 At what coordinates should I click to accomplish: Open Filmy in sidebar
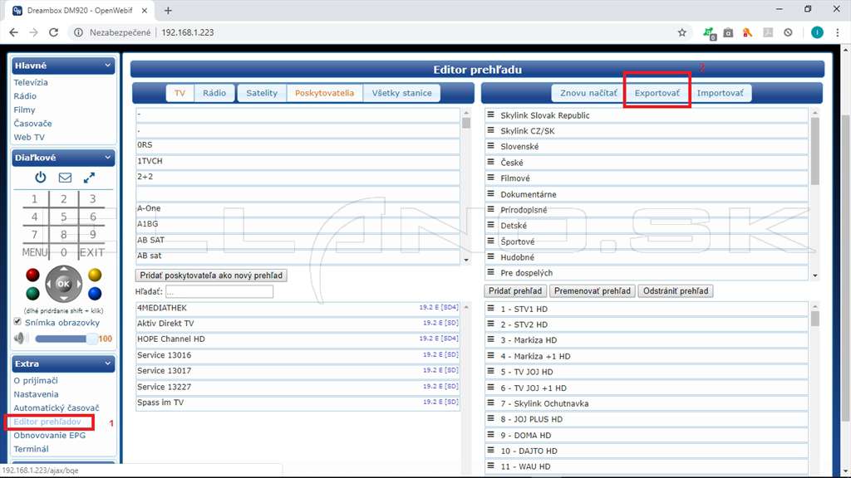click(24, 110)
